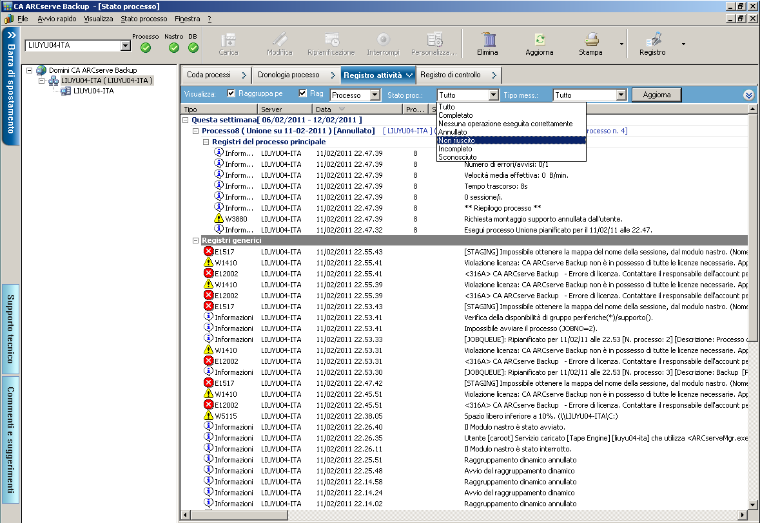Image resolution: width=760 pixels, height=523 pixels.
Task: Click the double-chevron collapse filter bar icon
Action: click(x=748, y=95)
